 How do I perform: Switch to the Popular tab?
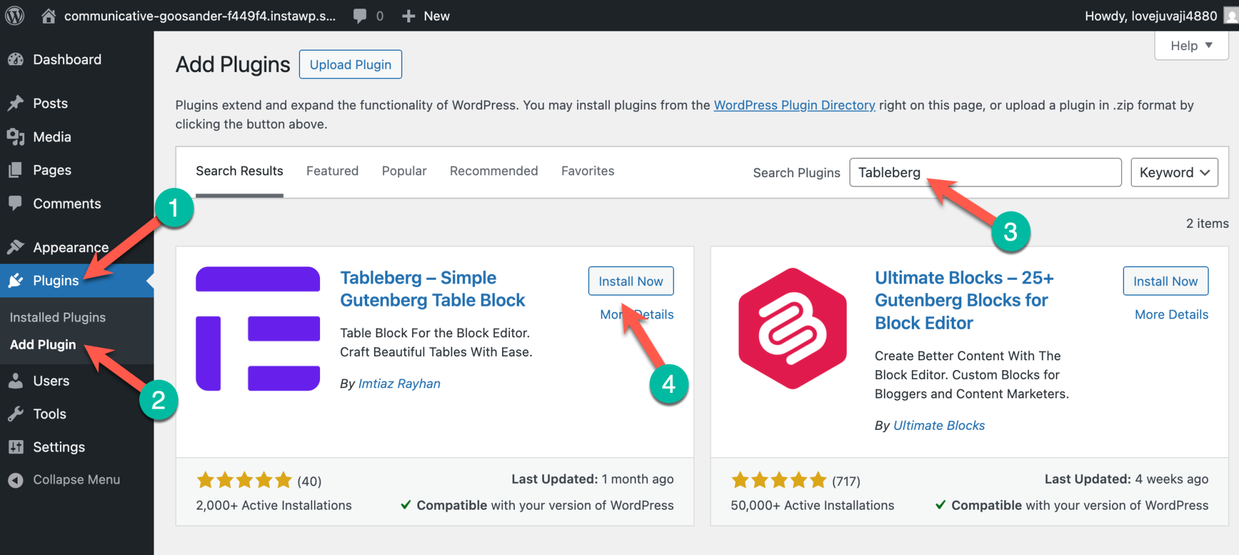404,171
